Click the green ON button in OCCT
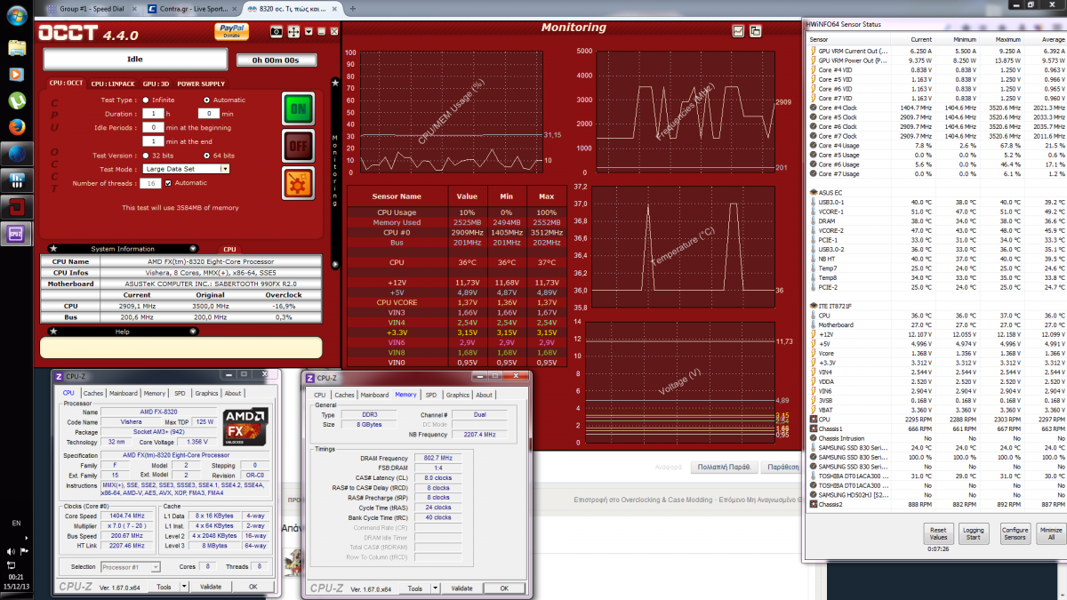The width and height of the screenshot is (1067, 600). (298, 108)
